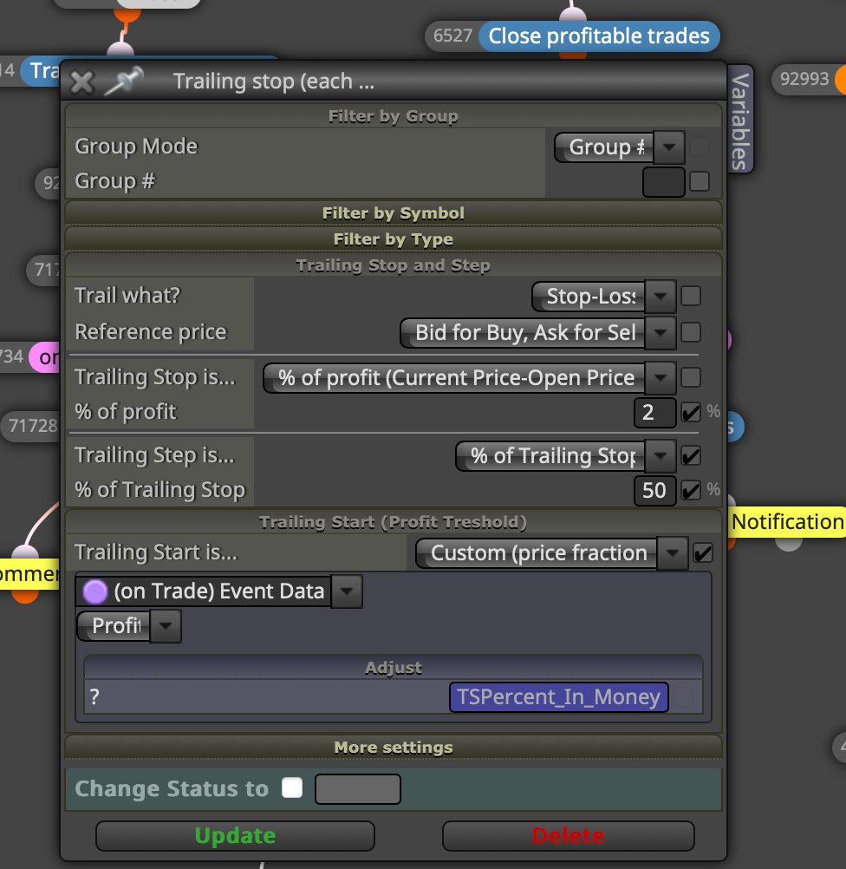Edit % of profit value field
Screen dimensions: 846x869
pos(654,412)
